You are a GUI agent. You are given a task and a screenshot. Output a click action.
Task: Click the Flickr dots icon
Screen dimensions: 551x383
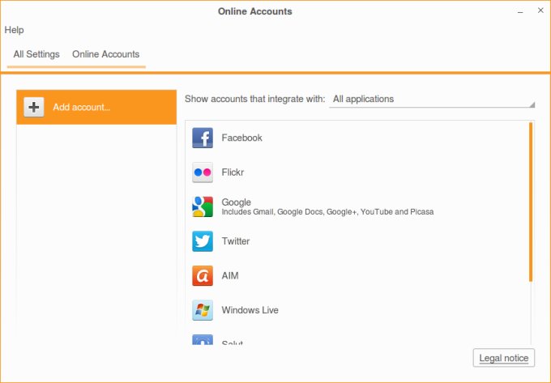(x=203, y=172)
